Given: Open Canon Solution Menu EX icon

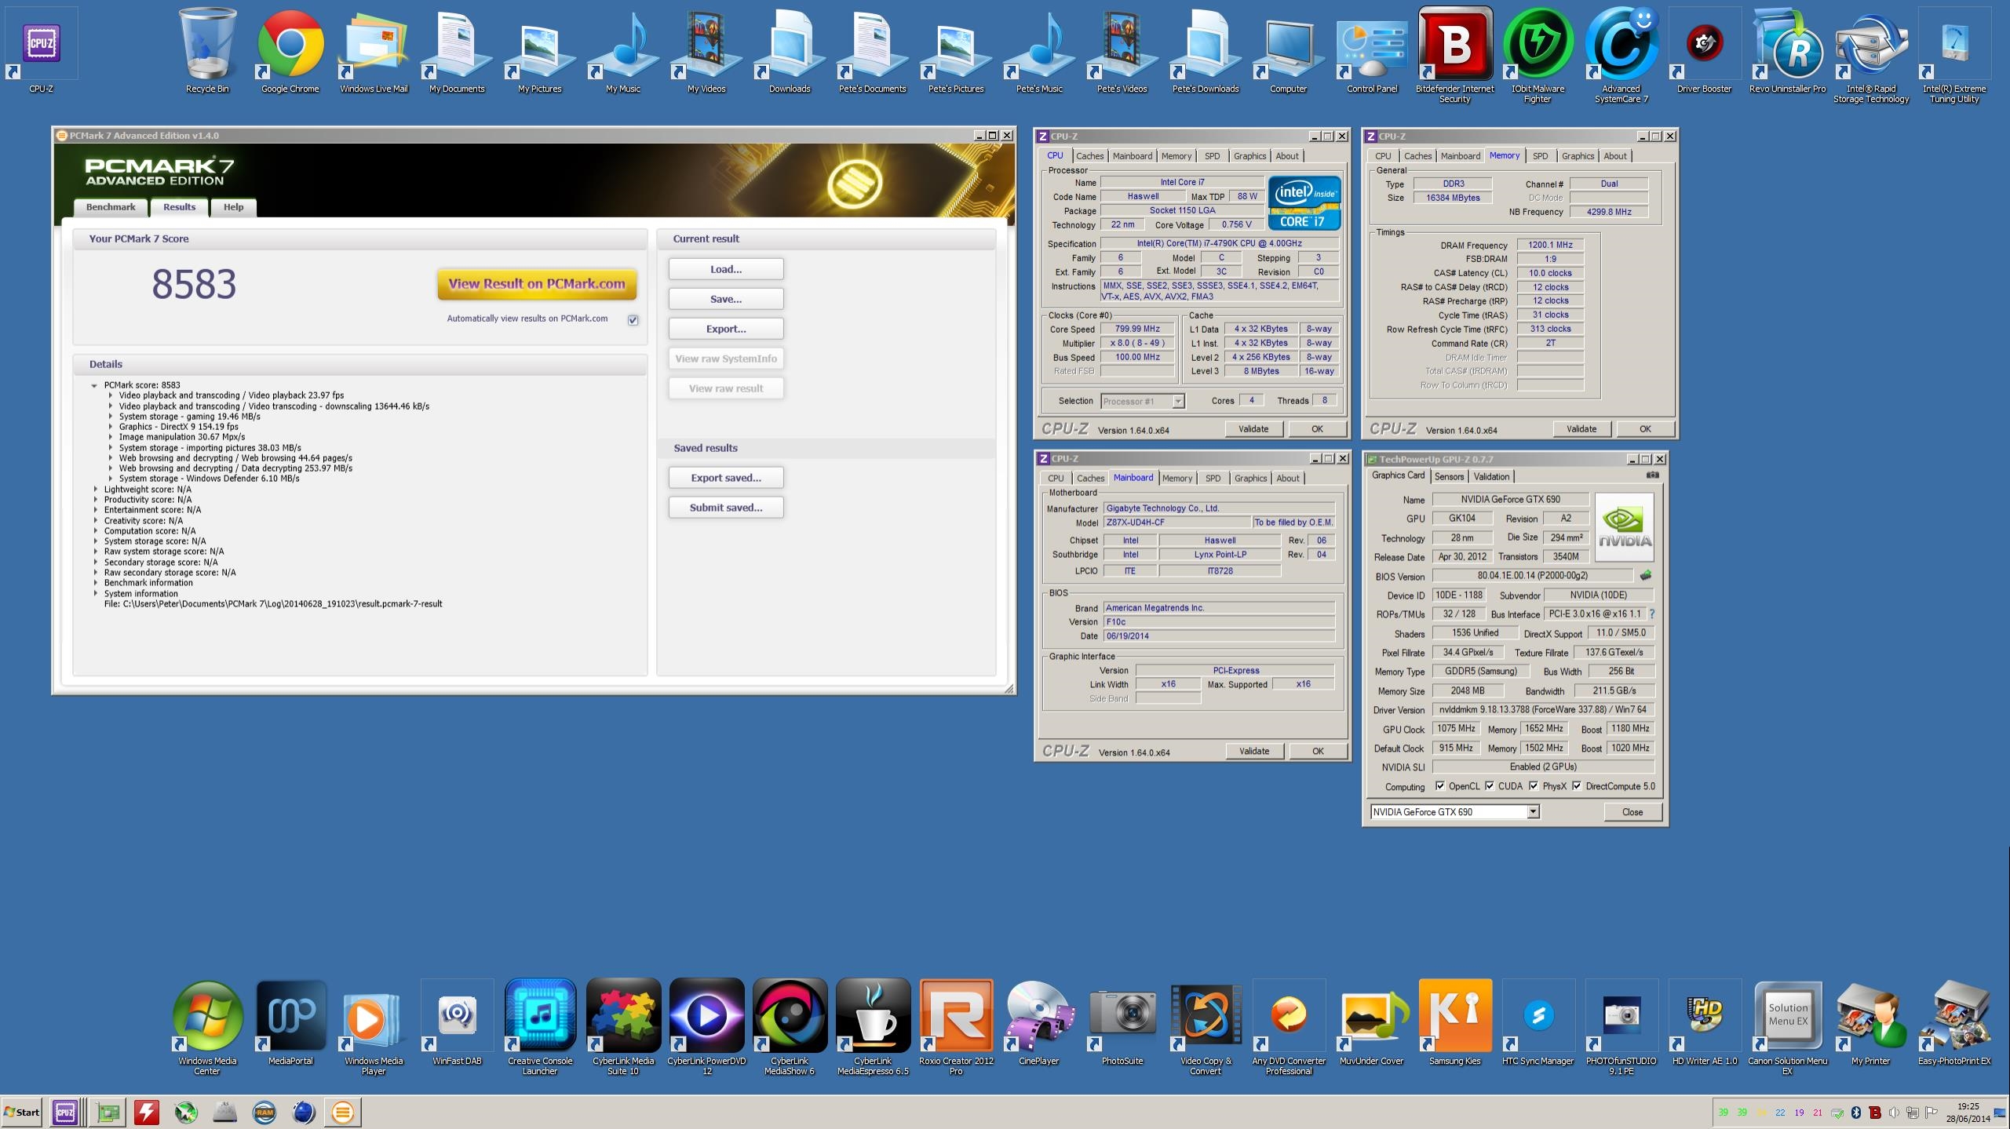Looking at the screenshot, I should click(x=1788, y=1027).
